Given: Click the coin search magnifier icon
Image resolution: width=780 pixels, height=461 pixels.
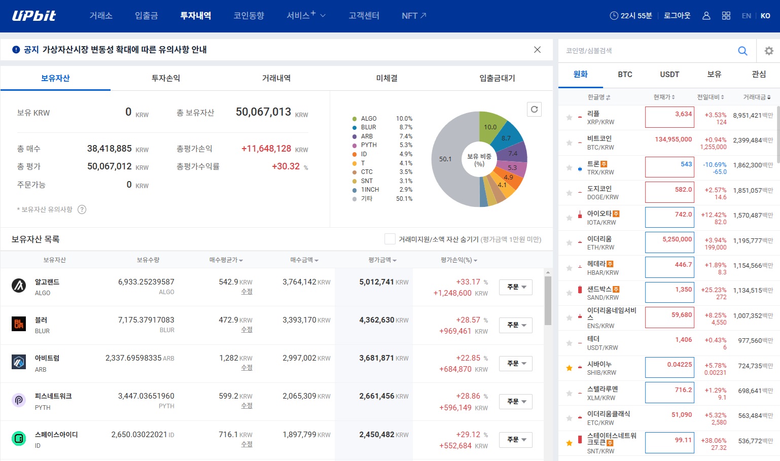Looking at the screenshot, I should (742, 51).
